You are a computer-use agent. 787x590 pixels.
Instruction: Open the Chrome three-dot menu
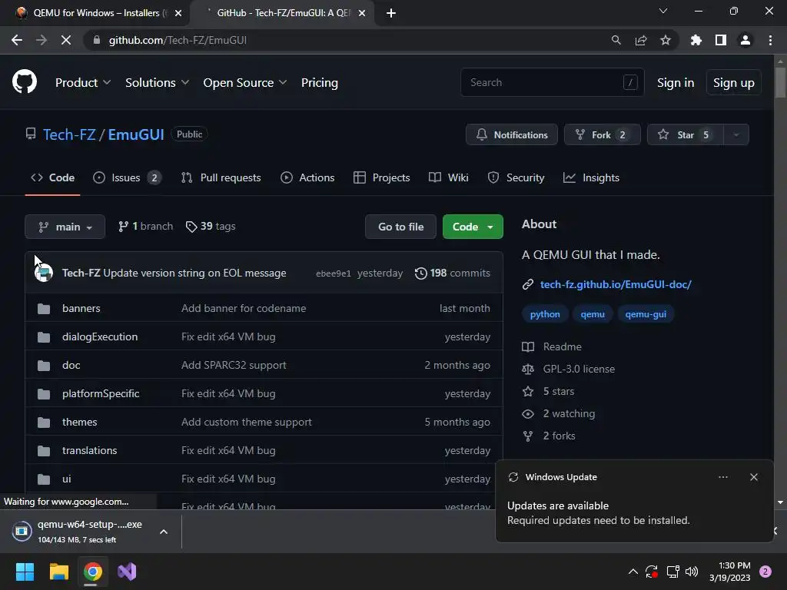click(x=770, y=40)
